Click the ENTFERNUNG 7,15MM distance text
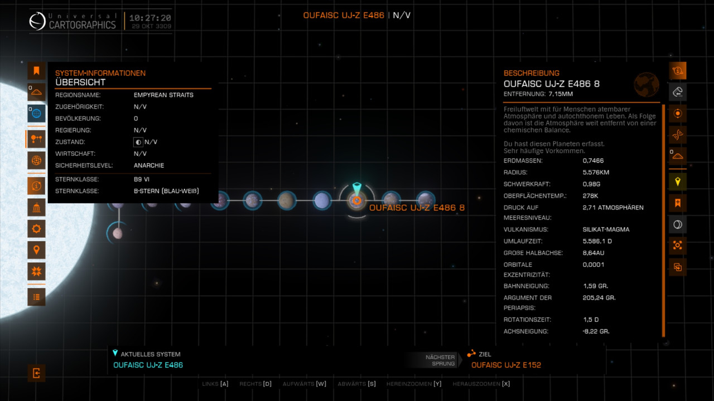 tap(538, 94)
